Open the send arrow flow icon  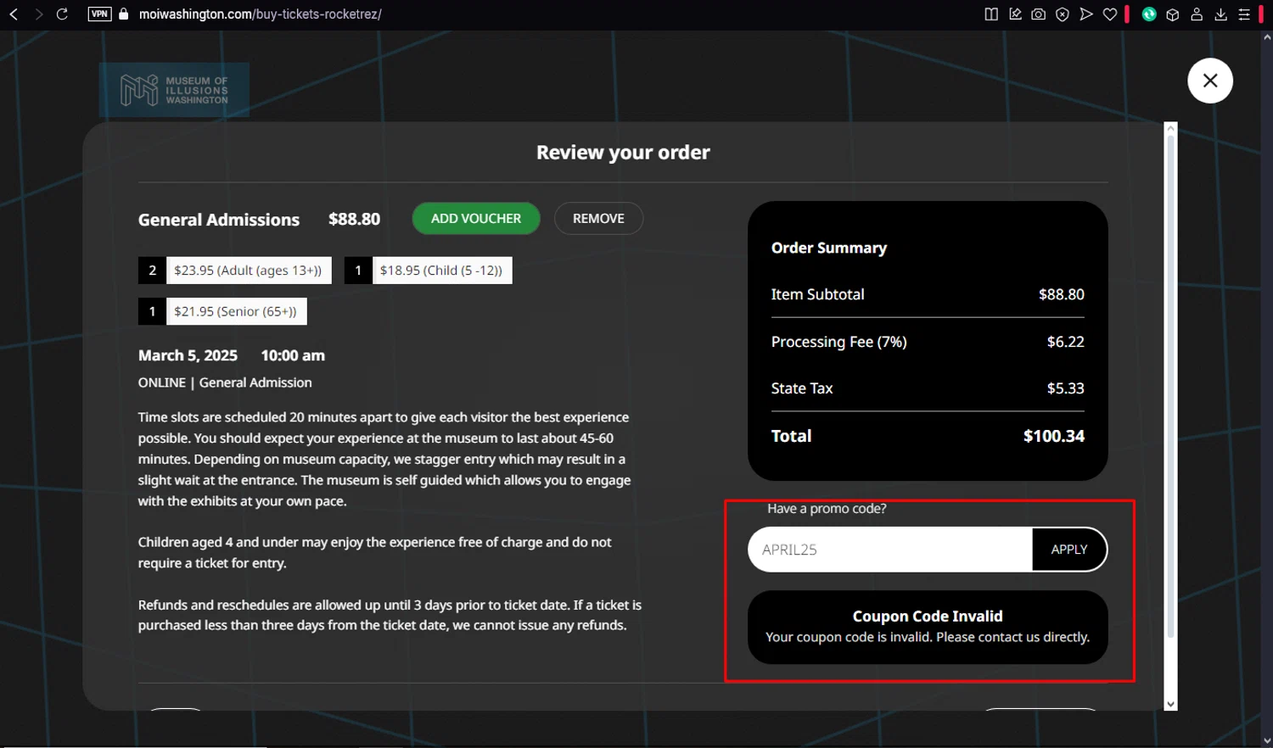click(1085, 14)
